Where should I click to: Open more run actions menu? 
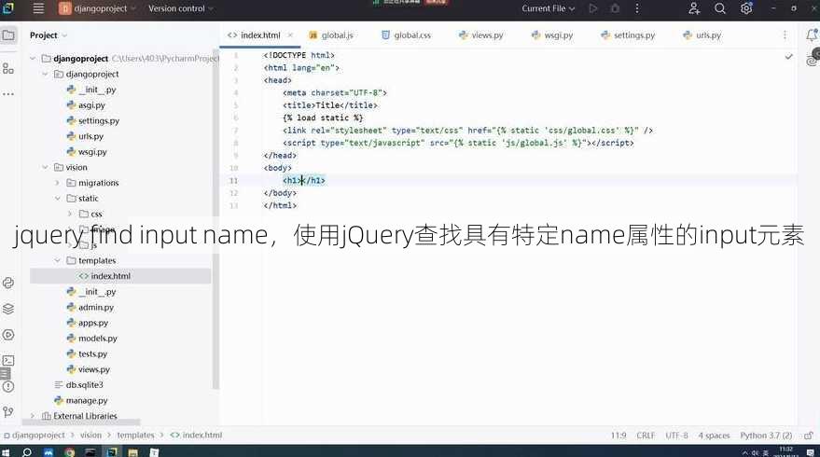tap(637, 8)
